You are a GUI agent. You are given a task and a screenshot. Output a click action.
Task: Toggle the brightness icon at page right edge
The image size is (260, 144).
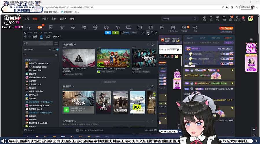tap(254, 130)
